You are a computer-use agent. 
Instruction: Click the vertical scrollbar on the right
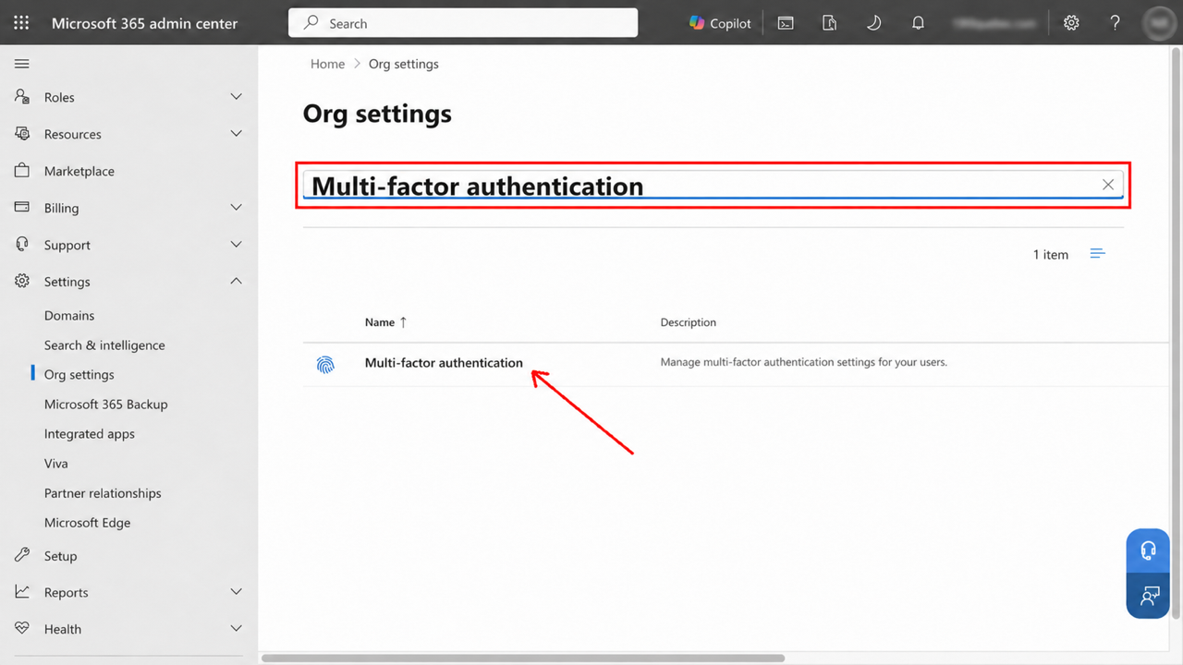coord(1176,332)
